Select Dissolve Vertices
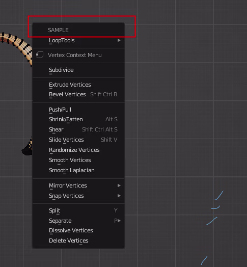Screen dimensions: 247x267 (x=78, y=230)
